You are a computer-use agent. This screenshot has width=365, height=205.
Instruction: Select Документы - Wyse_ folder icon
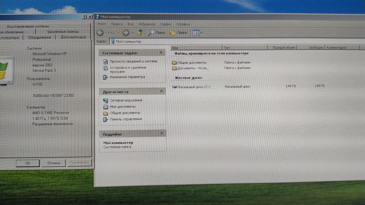tap(174, 68)
